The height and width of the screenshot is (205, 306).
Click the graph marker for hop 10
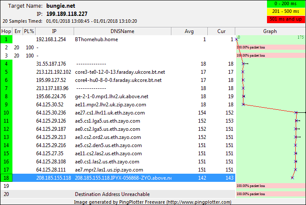tap(297, 112)
